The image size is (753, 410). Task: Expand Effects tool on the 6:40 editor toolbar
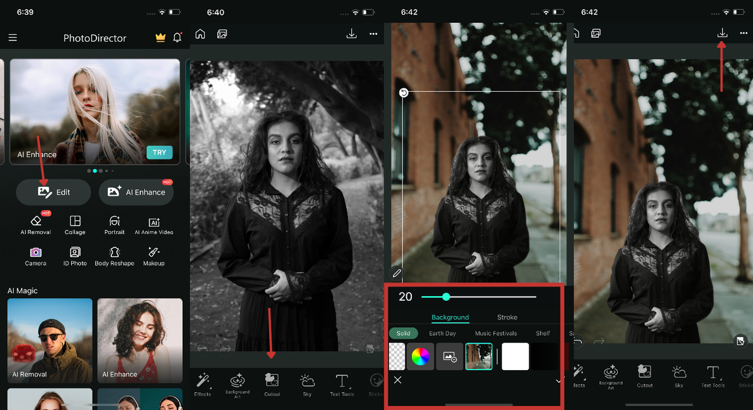coord(202,384)
